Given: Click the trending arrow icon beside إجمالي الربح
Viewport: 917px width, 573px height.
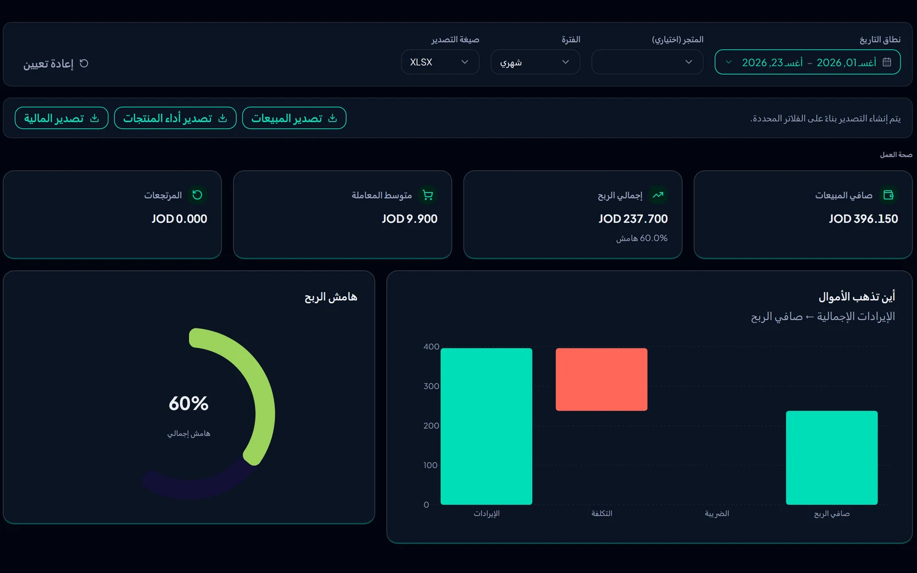Looking at the screenshot, I should 658,195.
